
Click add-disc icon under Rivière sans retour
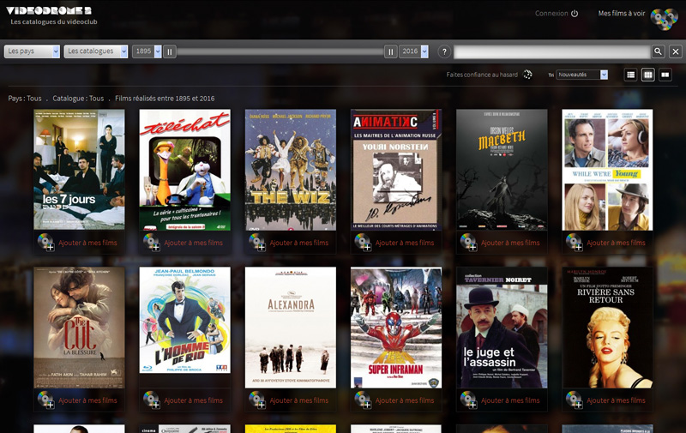[574, 400]
